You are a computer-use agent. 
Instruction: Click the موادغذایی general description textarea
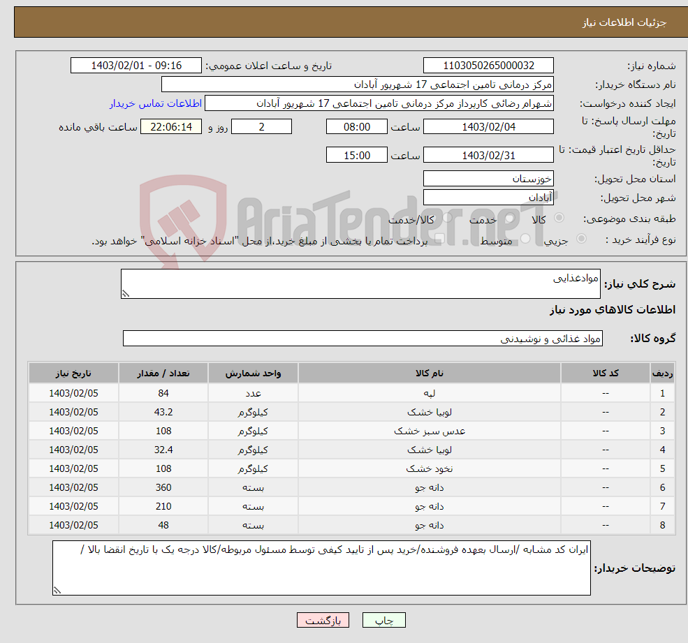click(x=360, y=283)
